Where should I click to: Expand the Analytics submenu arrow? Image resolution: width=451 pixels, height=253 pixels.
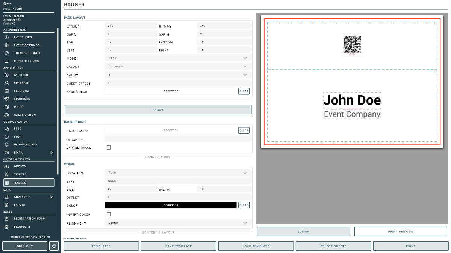pyautogui.click(x=51, y=197)
